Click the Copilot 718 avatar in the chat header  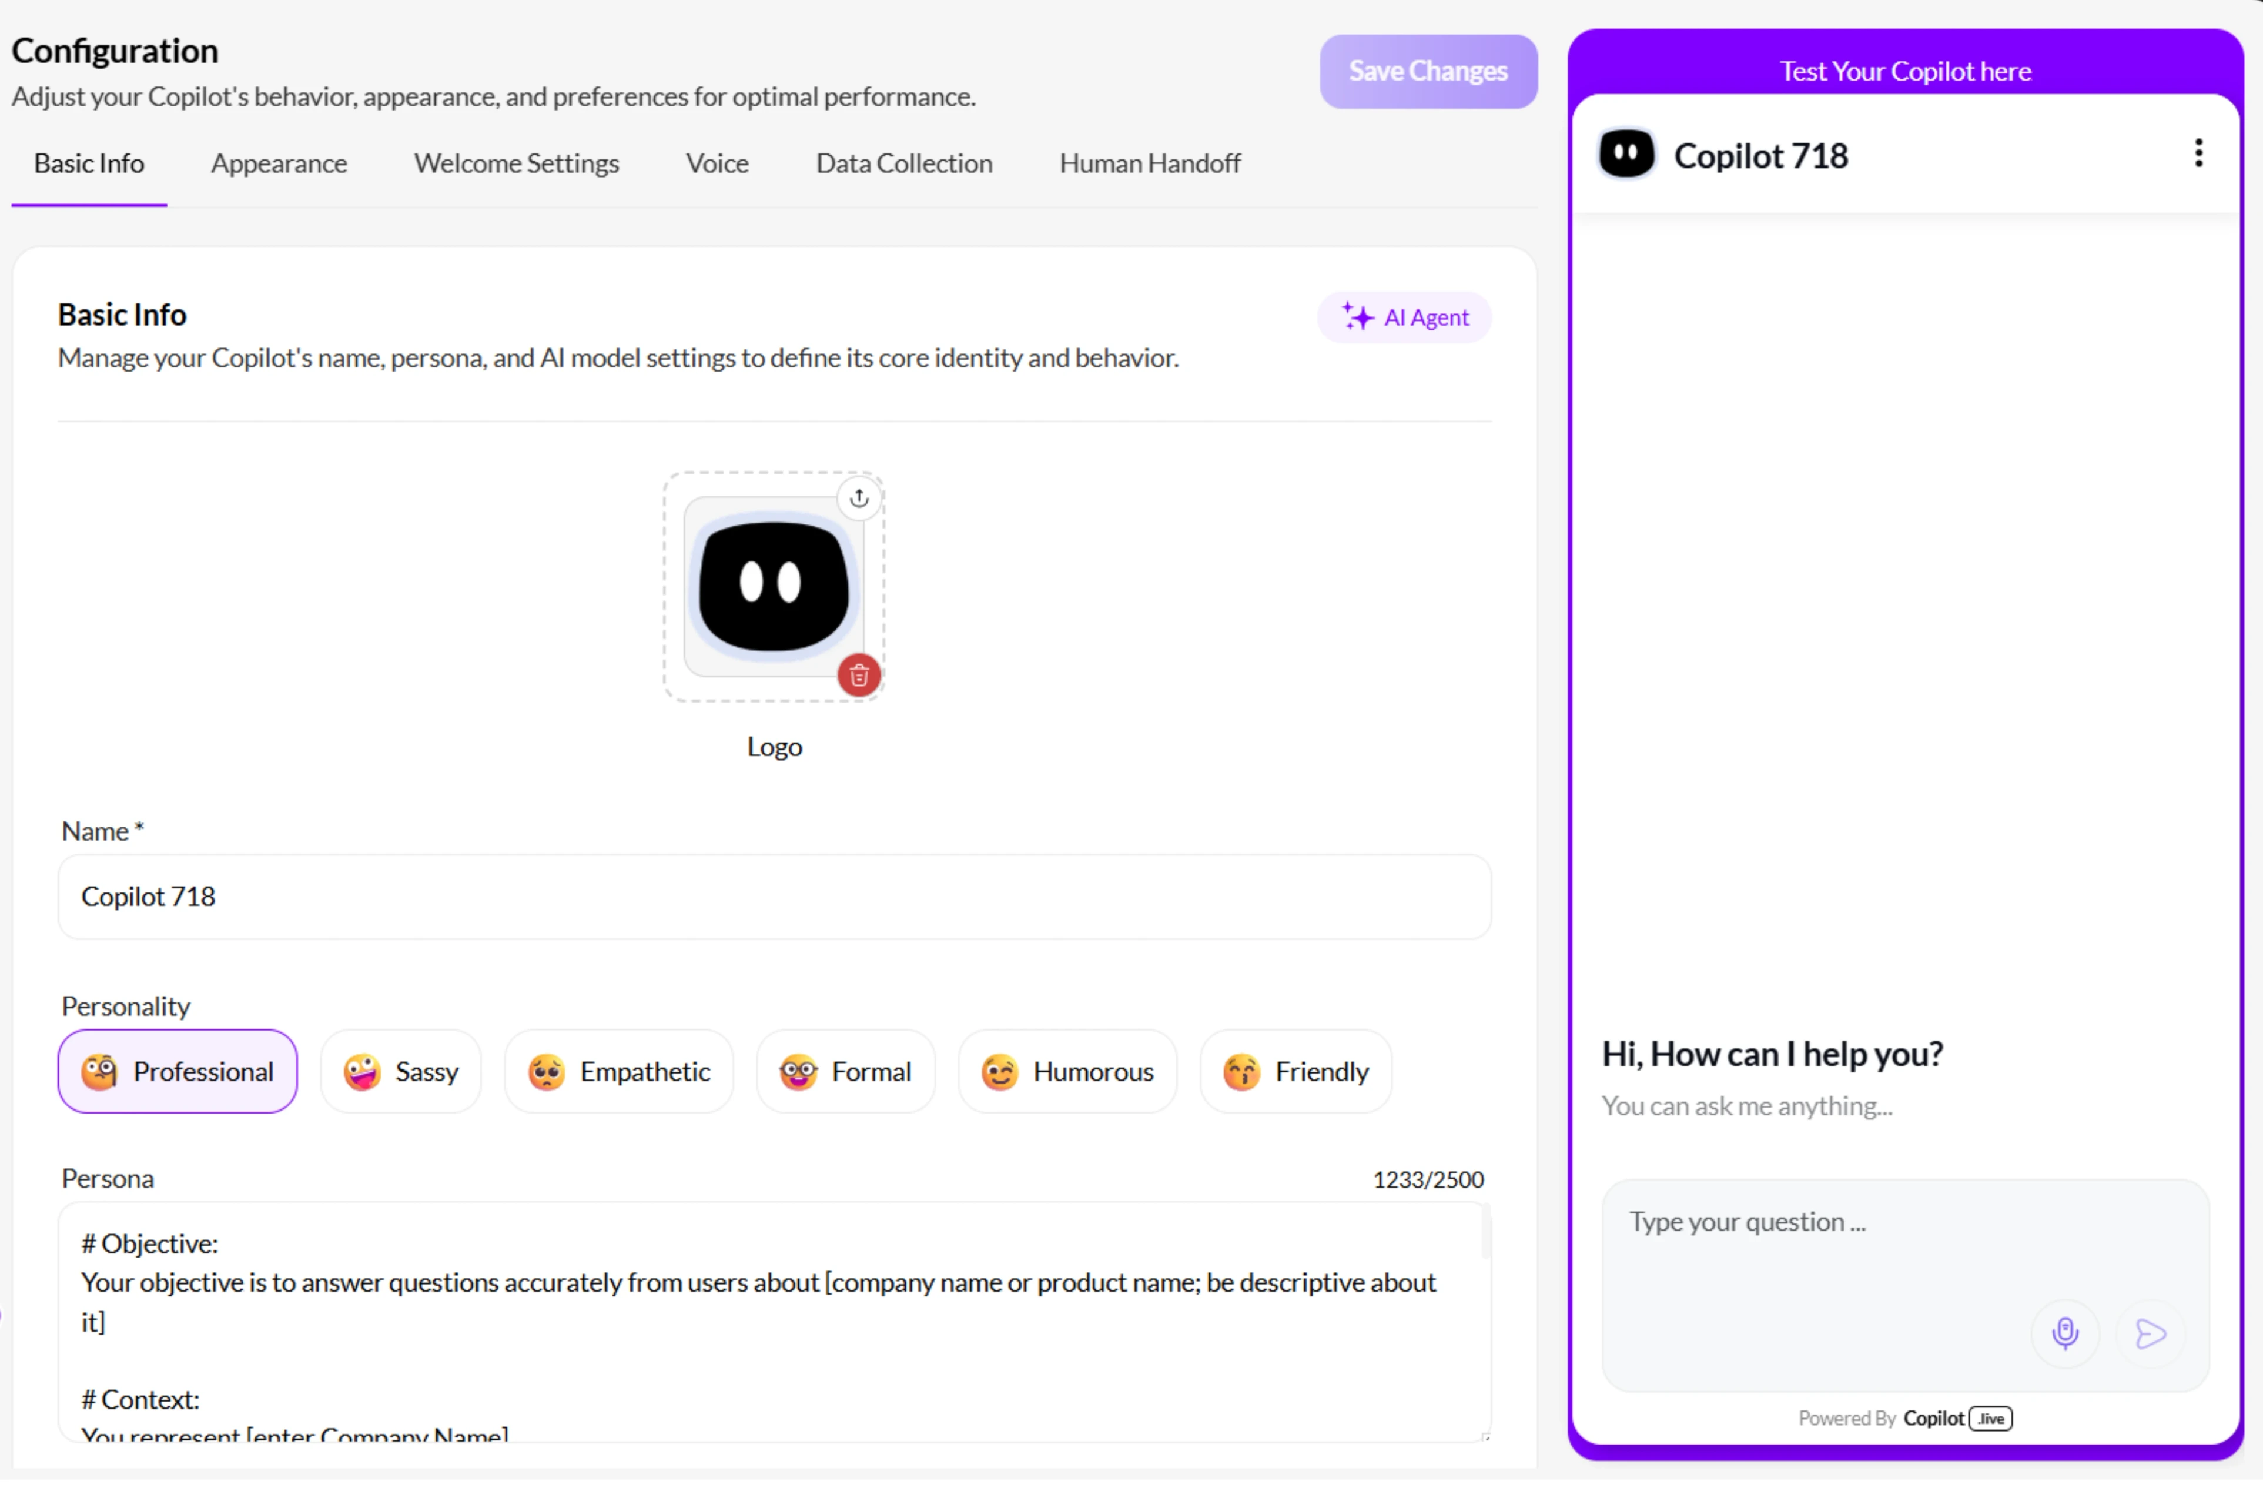coord(1626,153)
